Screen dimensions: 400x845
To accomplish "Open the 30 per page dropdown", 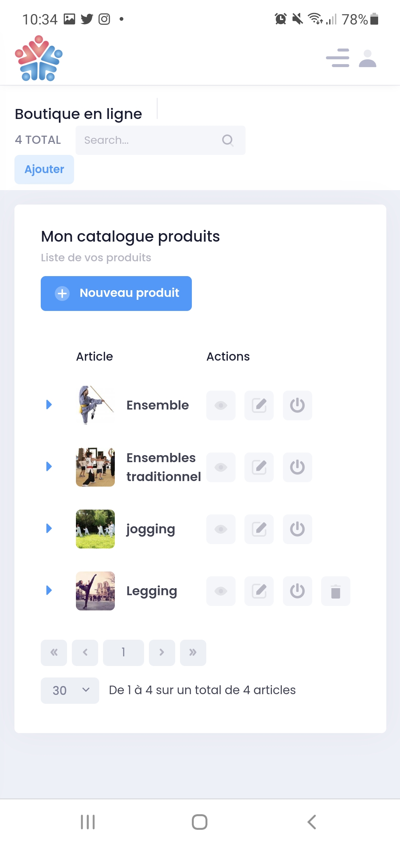I will pyautogui.click(x=70, y=690).
